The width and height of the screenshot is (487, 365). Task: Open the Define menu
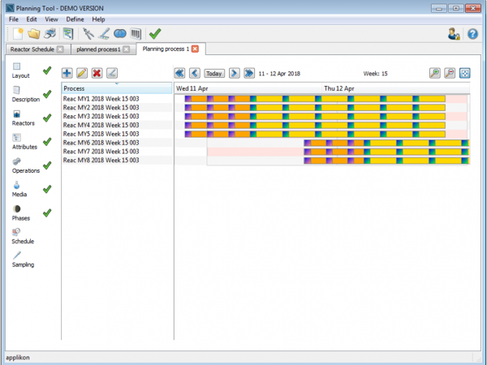[x=75, y=19]
